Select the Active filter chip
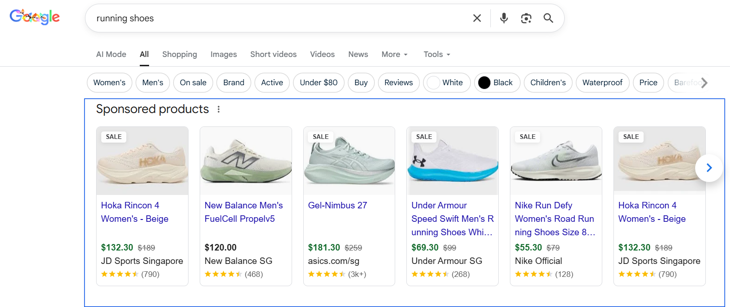The image size is (730, 307). coord(272,82)
